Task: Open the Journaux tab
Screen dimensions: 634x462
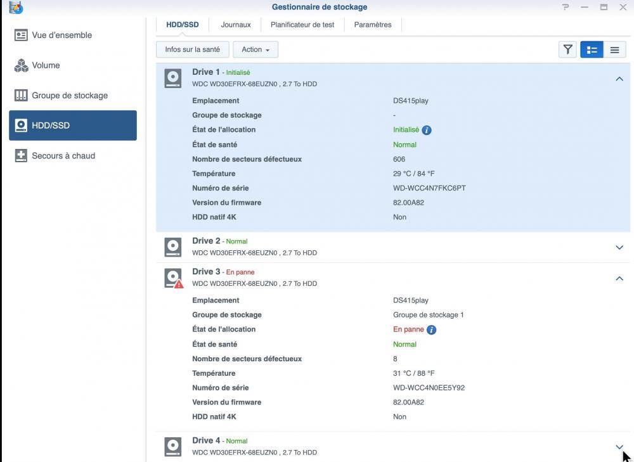Action: [x=236, y=25]
